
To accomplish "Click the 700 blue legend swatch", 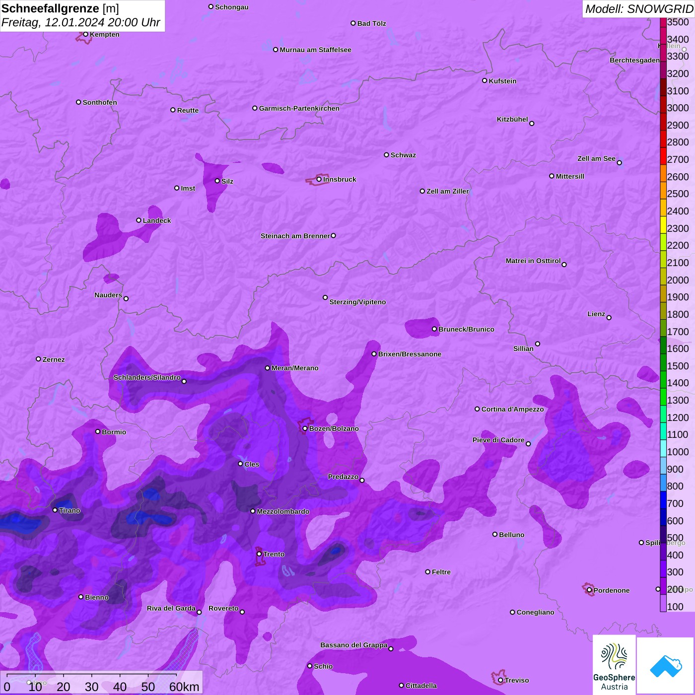I will point(663,500).
